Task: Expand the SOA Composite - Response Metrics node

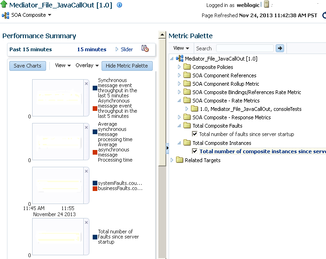Action: (179, 117)
